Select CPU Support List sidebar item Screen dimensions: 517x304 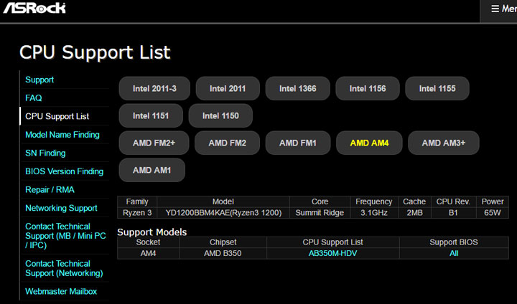coord(57,116)
